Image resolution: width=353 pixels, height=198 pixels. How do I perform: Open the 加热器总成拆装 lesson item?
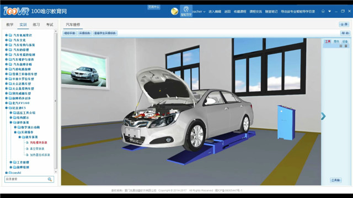pyautogui.click(x=40, y=155)
